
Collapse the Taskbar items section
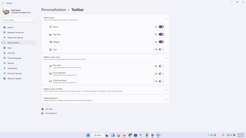point(167,19)
